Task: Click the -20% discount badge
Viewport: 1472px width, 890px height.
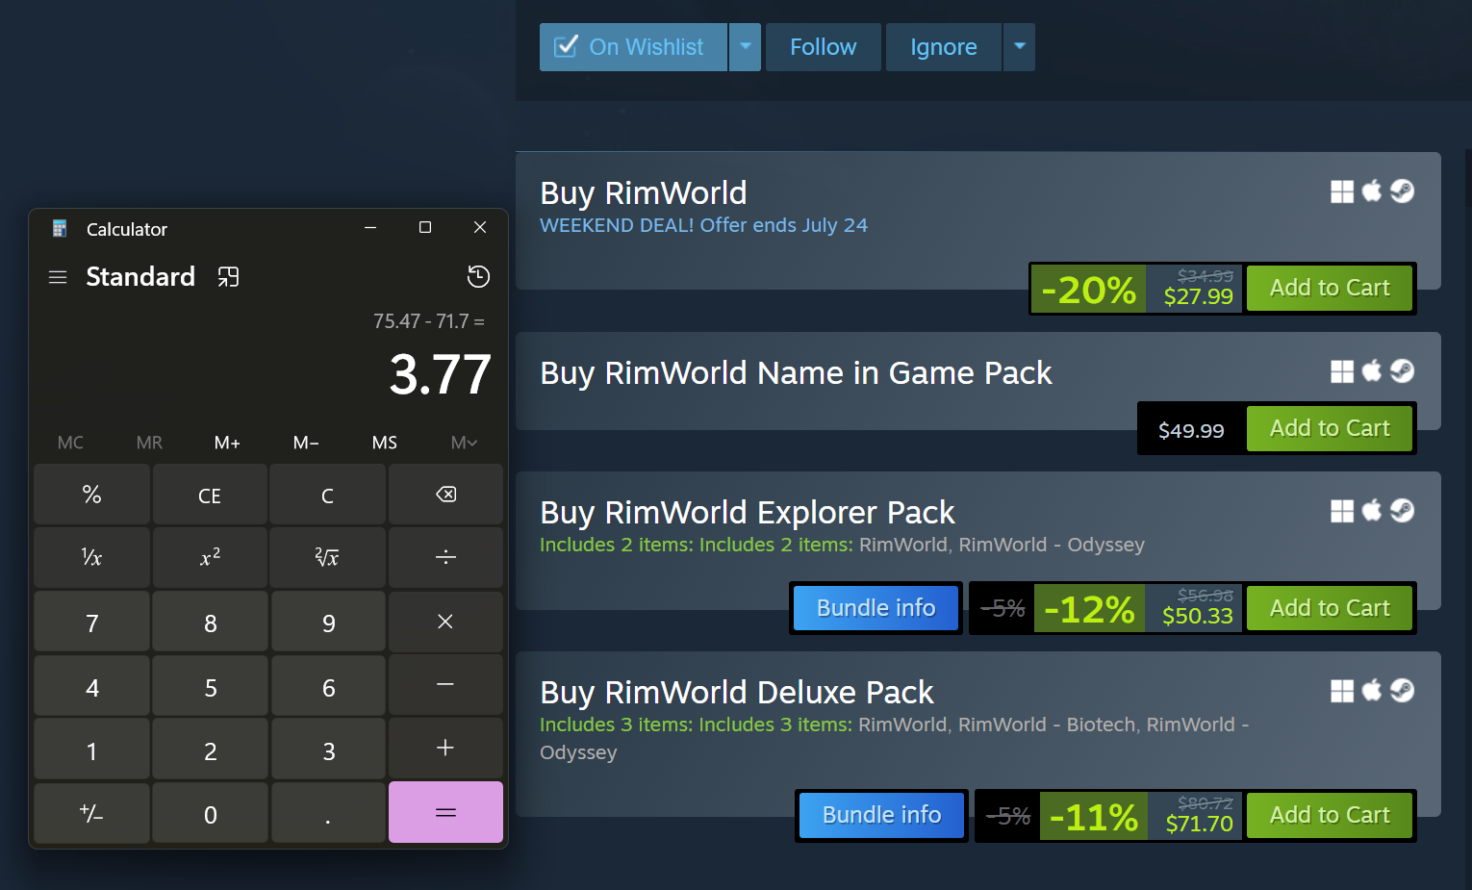Action: click(1089, 289)
